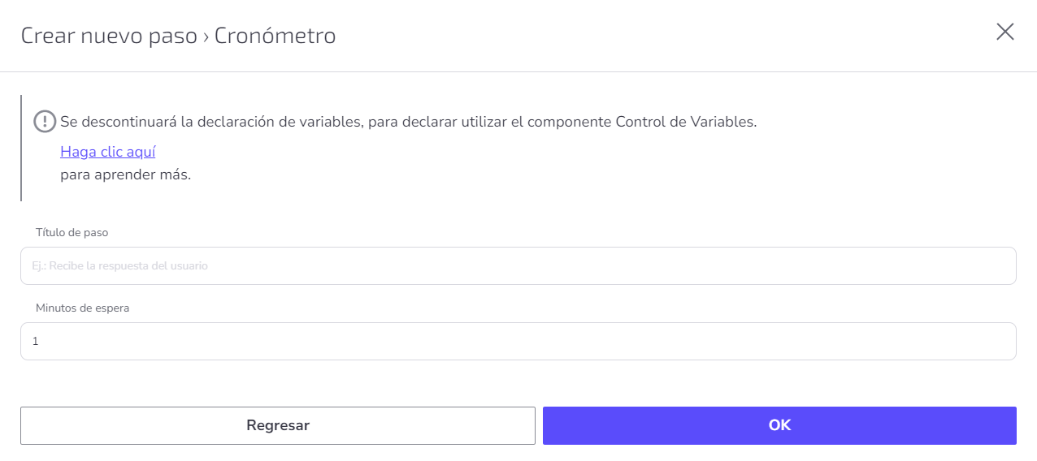Focus the Minutos de espera input field
This screenshot has height=461, width=1037.
[x=518, y=341]
